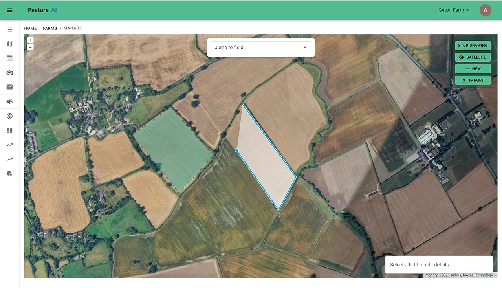Image resolution: width=502 pixels, height=288 pixels.
Task: Open the user avatar "A" menu
Action: [486, 11]
